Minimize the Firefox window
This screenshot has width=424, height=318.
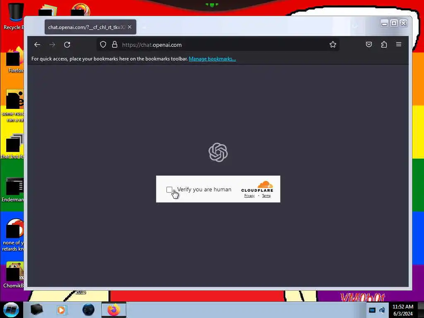[x=384, y=24]
